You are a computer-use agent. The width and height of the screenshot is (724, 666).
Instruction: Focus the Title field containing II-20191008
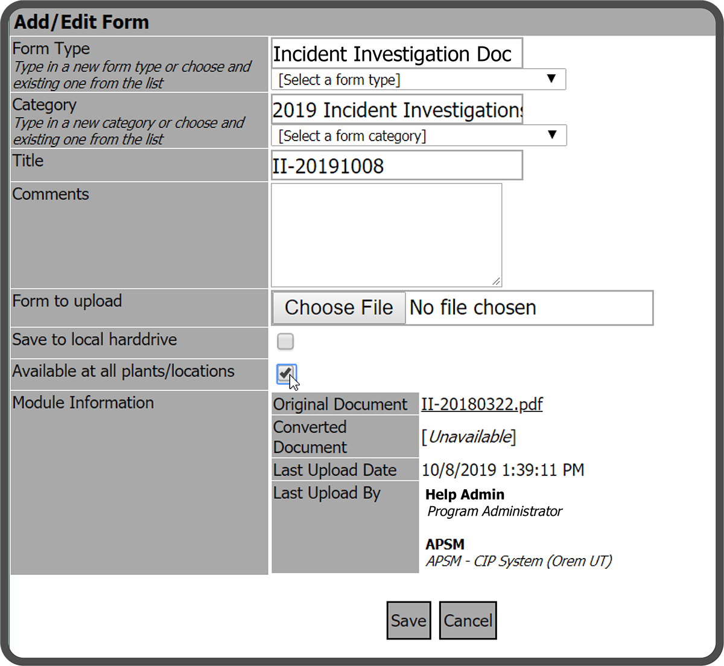point(396,166)
